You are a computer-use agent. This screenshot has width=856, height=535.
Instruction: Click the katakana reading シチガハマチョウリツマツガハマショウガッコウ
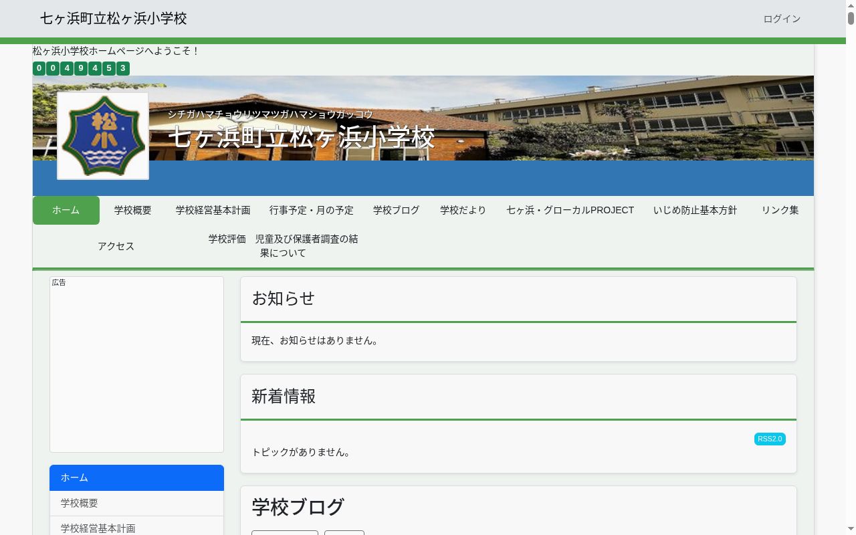pyautogui.click(x=270, y=114)
